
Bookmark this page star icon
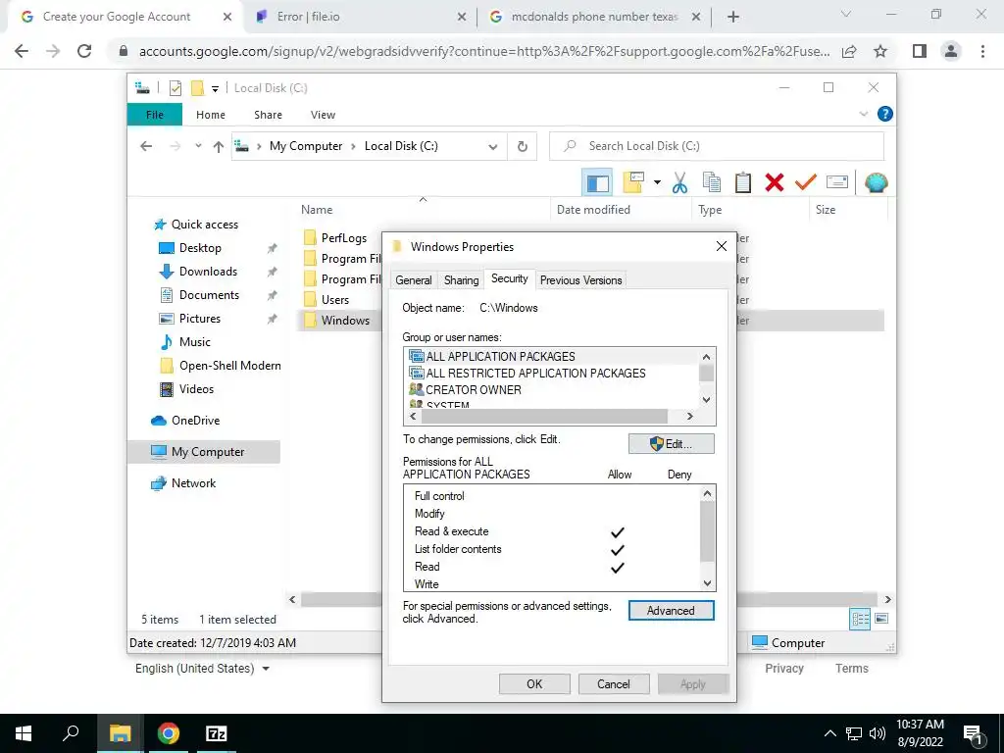(x=880, y=51)
